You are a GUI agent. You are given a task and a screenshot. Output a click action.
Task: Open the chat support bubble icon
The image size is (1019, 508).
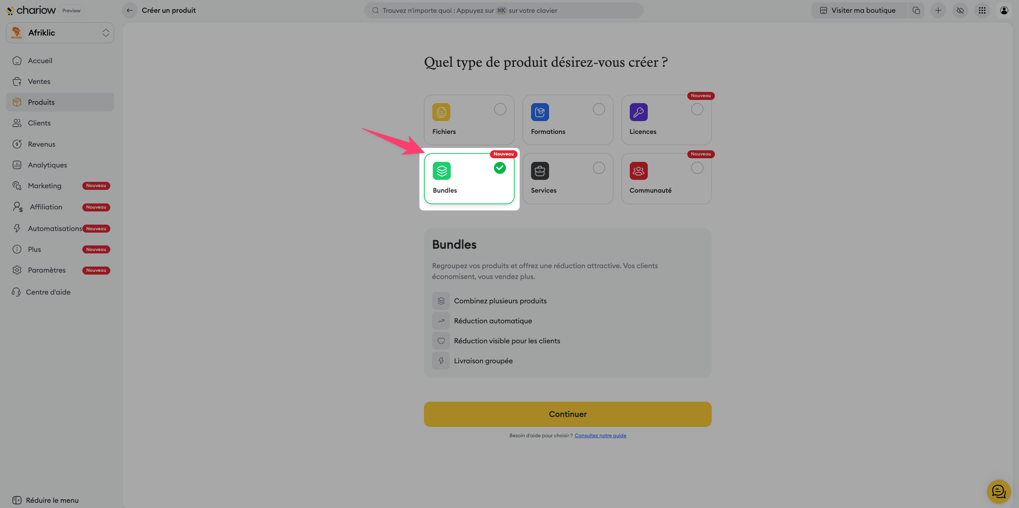pos(998,491)
